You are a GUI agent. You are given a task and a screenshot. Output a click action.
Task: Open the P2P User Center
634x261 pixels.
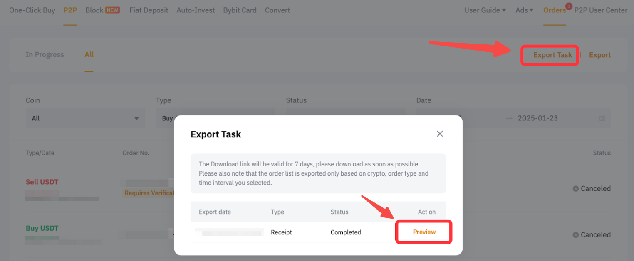point(601,10)
